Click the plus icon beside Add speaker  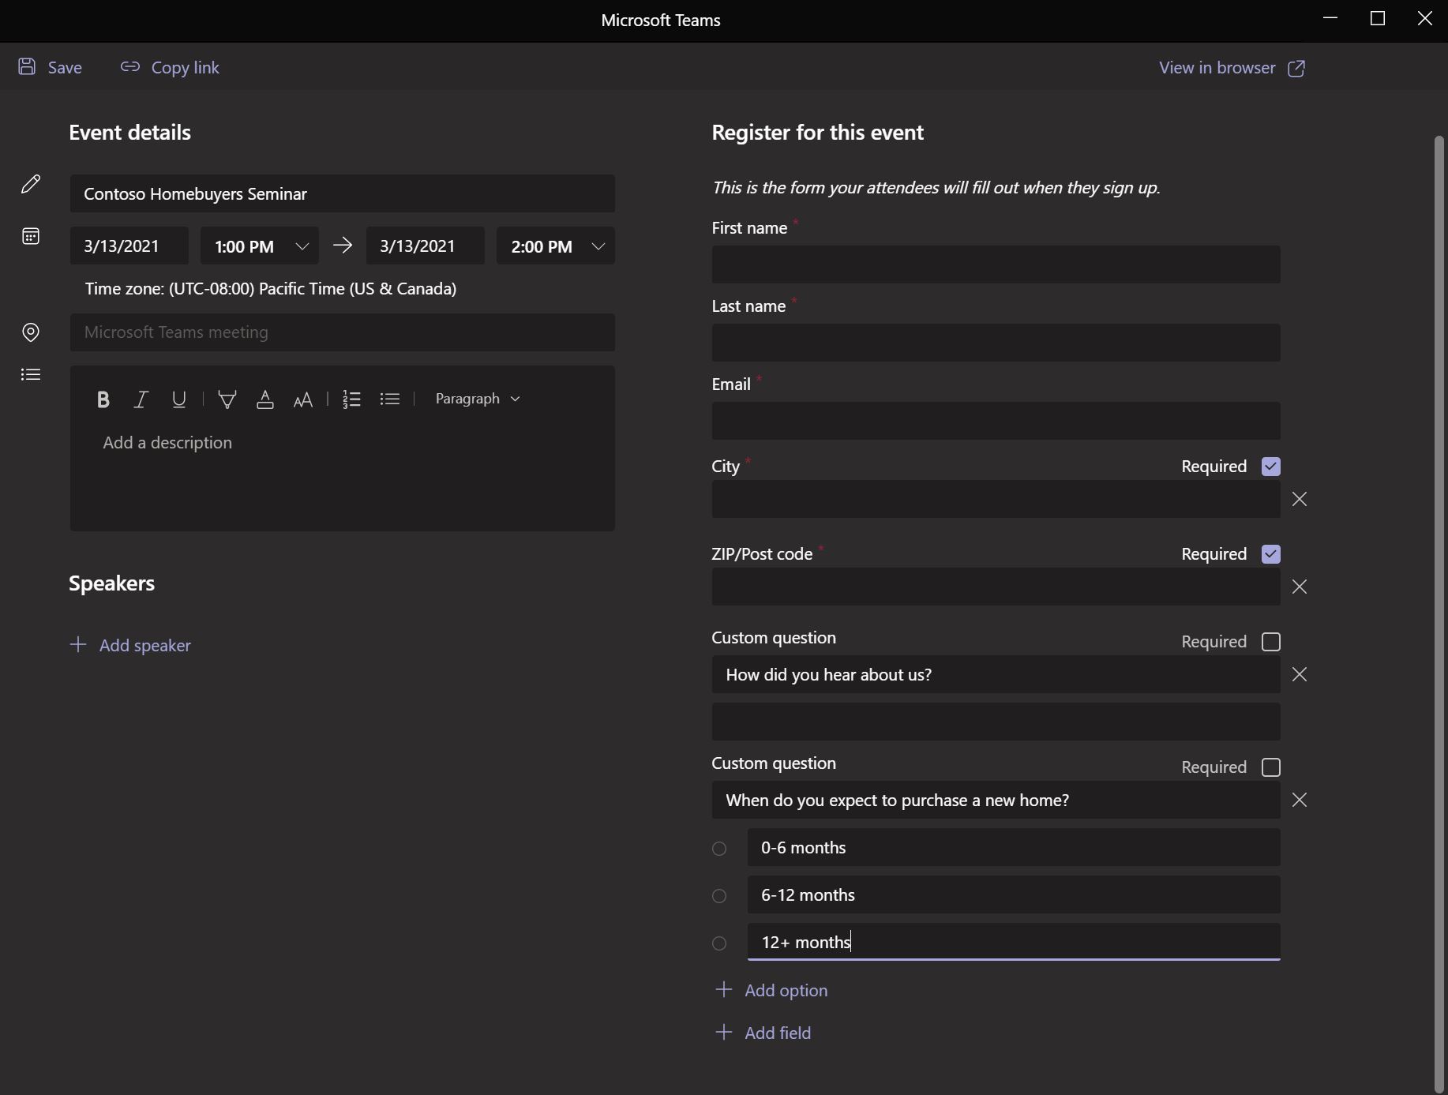click(x=78, y=645)
